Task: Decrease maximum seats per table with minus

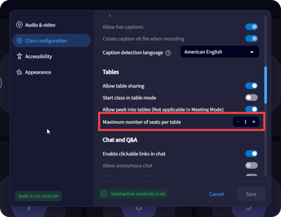Action: (238, 122)
